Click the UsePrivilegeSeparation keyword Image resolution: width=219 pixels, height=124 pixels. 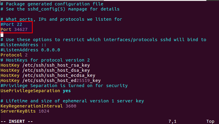30,91
